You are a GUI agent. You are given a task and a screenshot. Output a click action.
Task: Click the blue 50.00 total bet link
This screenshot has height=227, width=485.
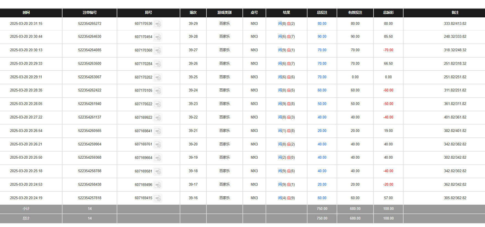pyautogui.click(x=322, y=104)
